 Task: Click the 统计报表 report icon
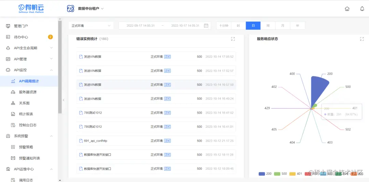tap(13, 114)
